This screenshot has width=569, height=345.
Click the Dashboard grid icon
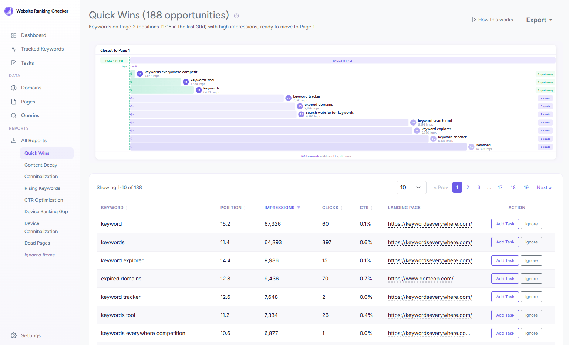[x=14, y=35]
